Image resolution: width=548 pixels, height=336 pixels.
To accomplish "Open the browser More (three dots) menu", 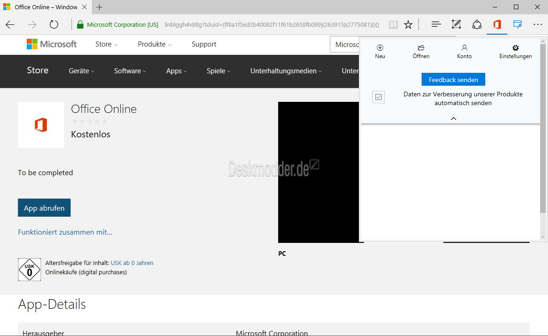I will click(x=537, y=24).
